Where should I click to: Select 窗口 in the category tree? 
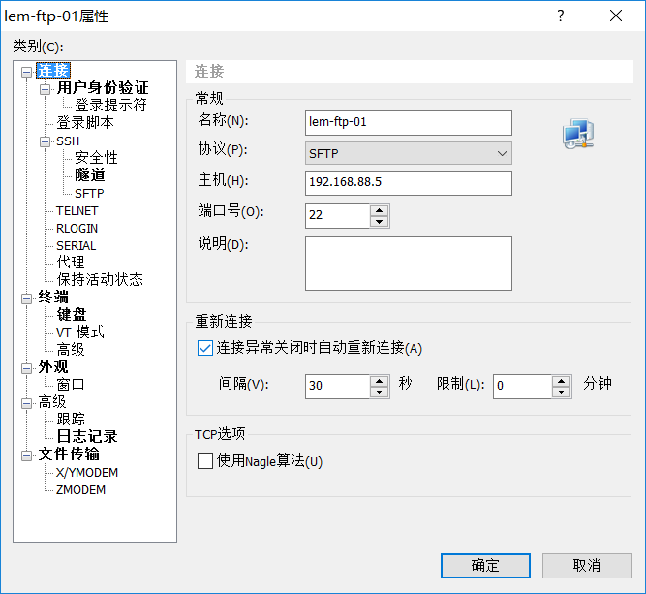pos(71,384)
